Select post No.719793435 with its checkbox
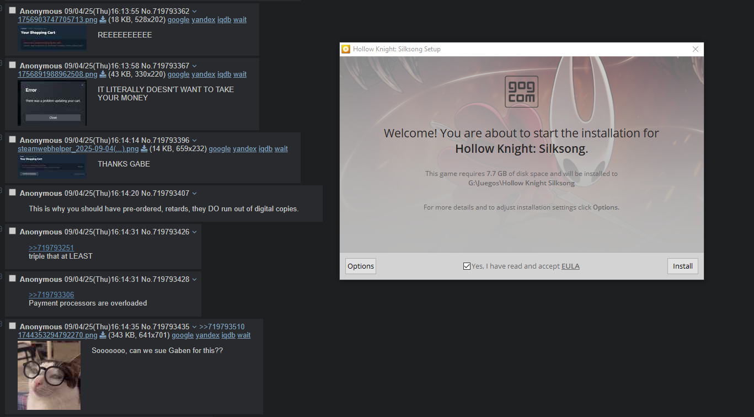Image resolution: width=754 pixels, height=417 pixels. [x=12, y=326]
